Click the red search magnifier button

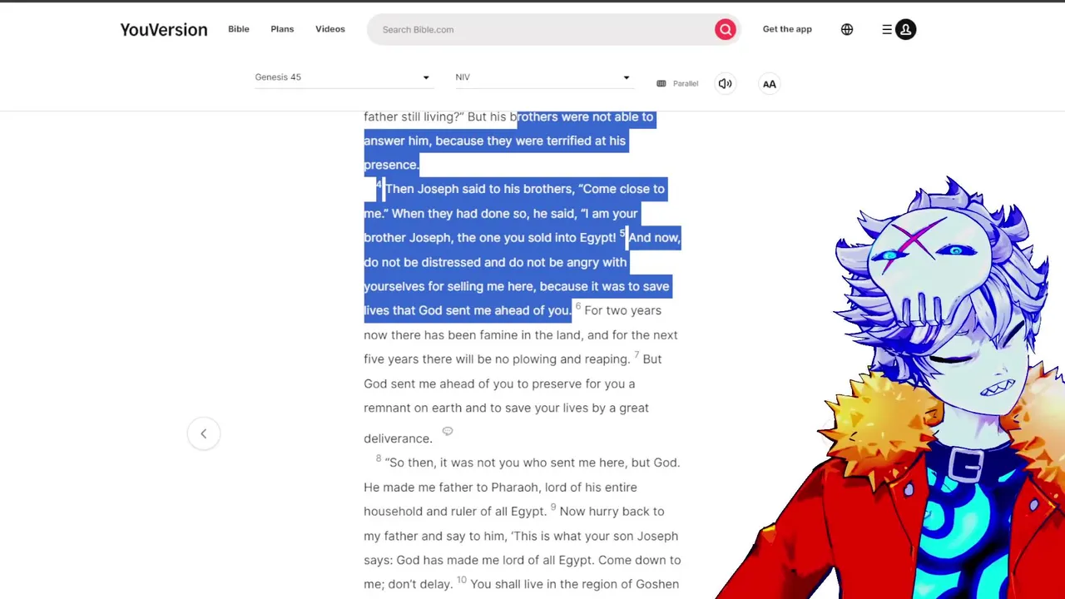point(726,30)
